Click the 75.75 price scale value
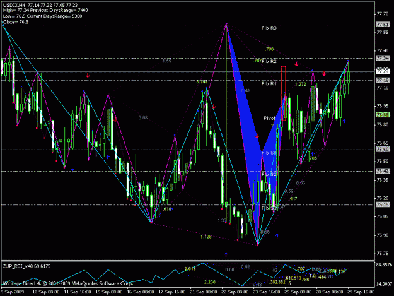Screen dimensions: 394x296 (383, 254)
